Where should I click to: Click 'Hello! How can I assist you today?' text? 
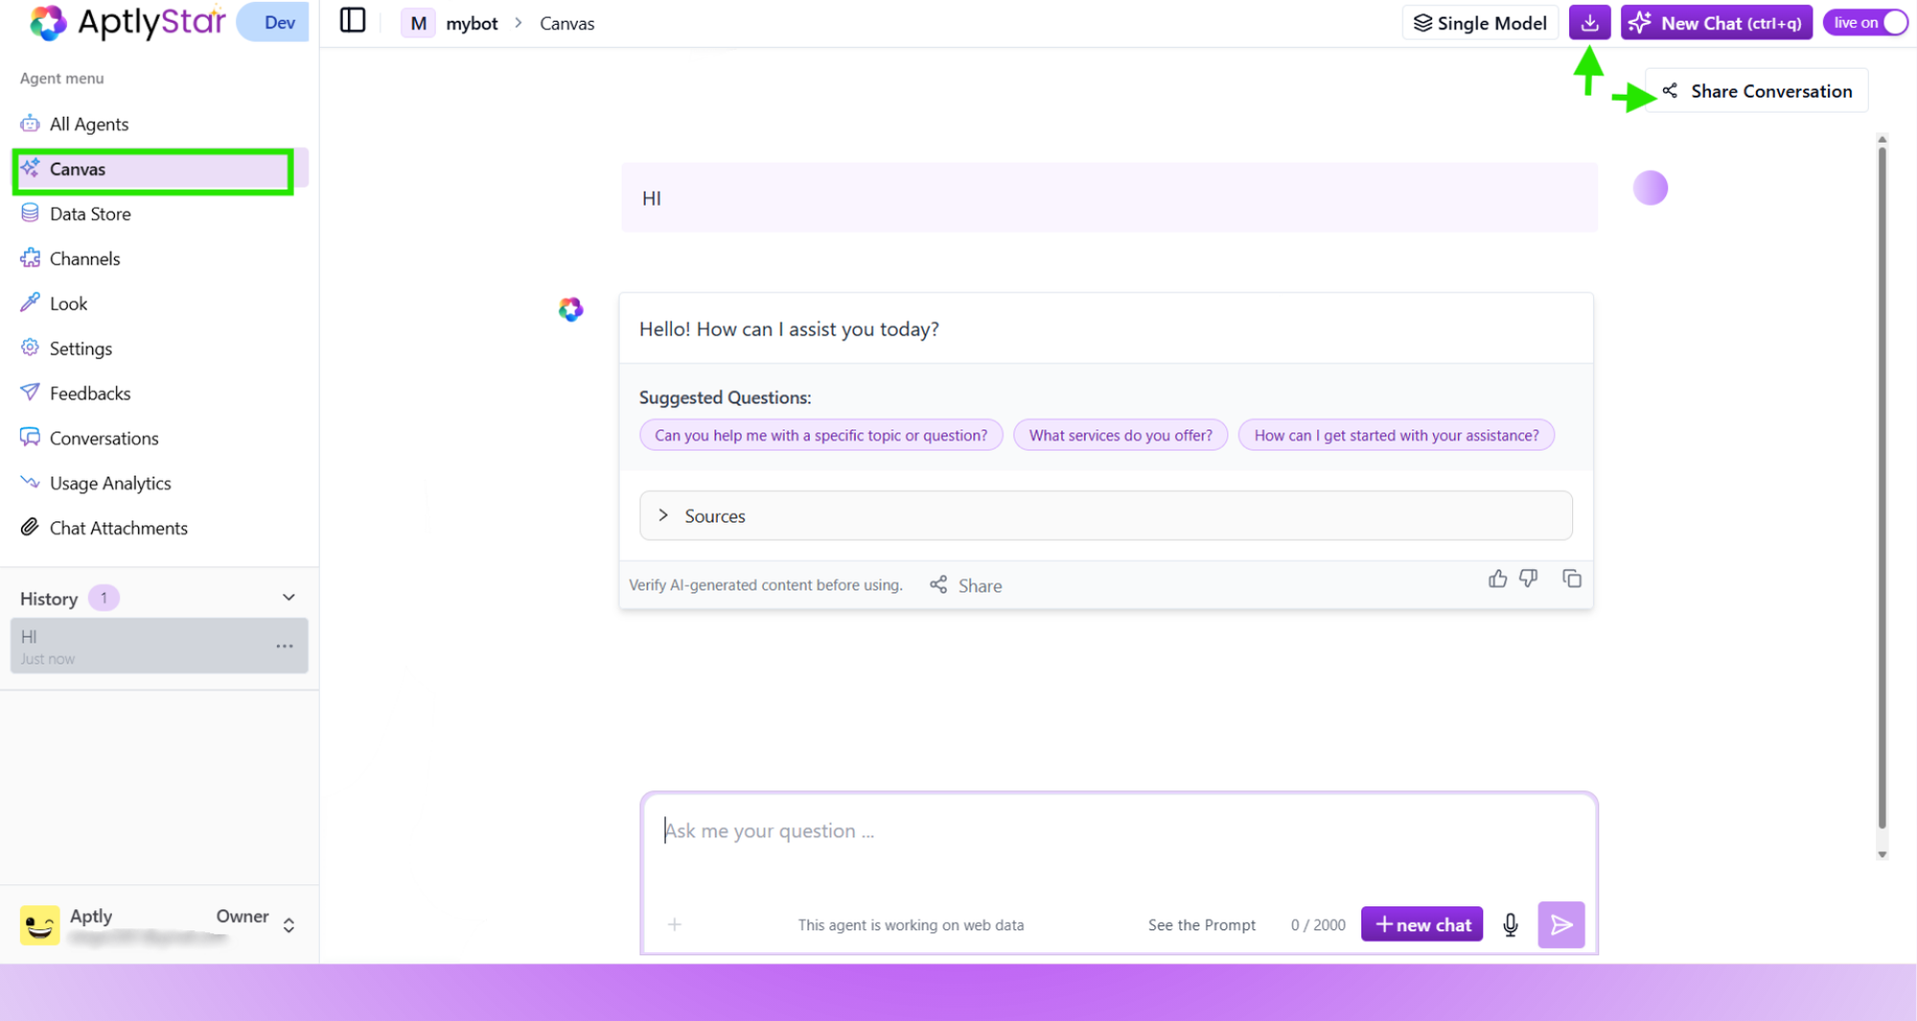tap(789, 329)
